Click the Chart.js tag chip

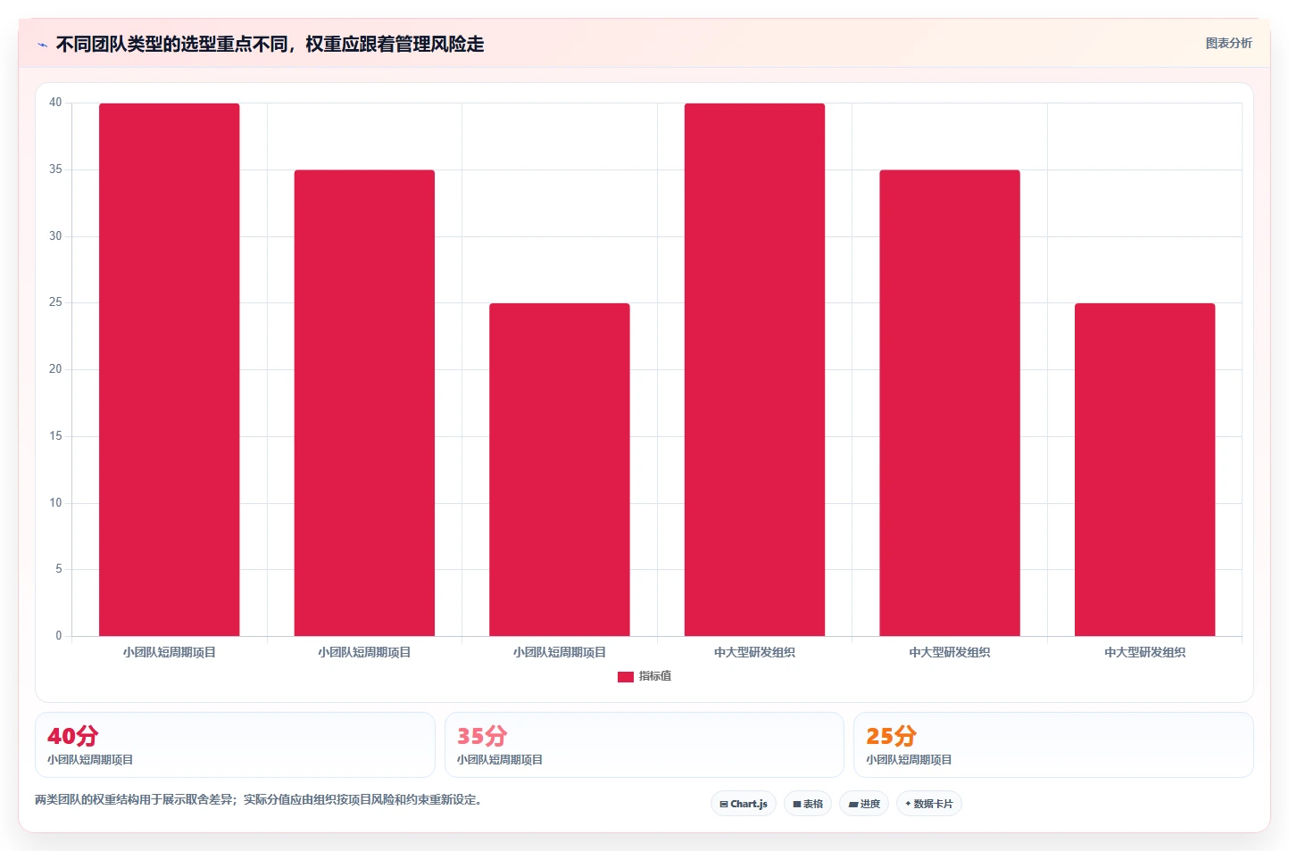[744, 804]
